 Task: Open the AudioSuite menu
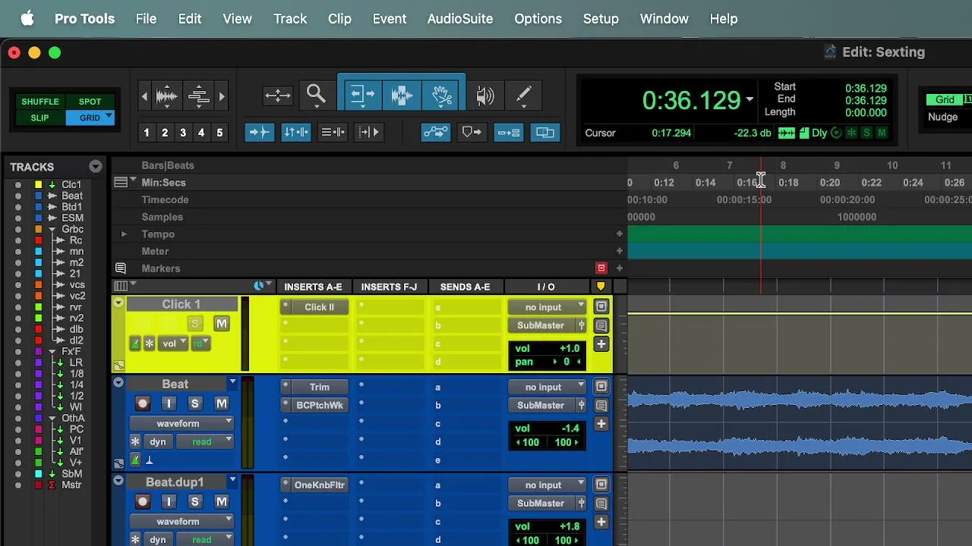click(x=459, y=19)
